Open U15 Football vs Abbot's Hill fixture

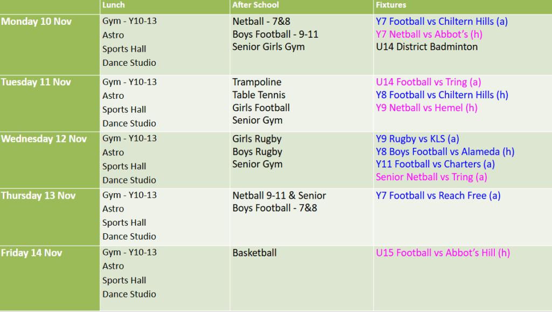(x=443, y=253)
